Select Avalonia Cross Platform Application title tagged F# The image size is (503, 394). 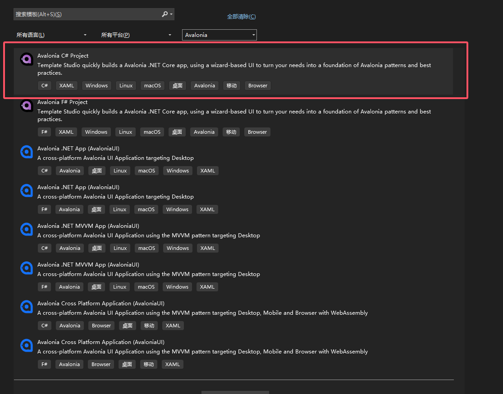tap(101, 342)
